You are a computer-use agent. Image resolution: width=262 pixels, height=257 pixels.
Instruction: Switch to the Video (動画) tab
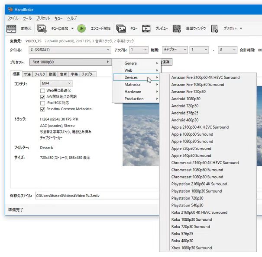pyautogui.click(x=52, y=74)
